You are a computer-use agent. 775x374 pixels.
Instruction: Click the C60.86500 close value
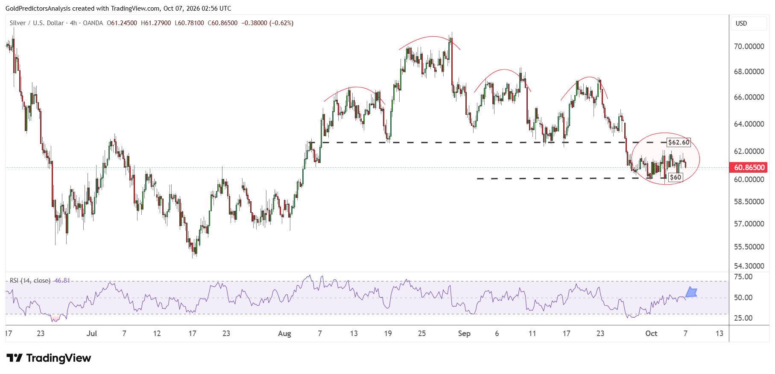coord(222,23)
